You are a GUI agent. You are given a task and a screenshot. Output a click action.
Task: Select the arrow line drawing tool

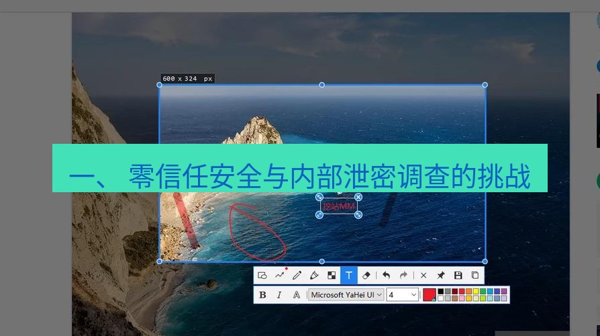pyautogui.click(x=280, y=275)
